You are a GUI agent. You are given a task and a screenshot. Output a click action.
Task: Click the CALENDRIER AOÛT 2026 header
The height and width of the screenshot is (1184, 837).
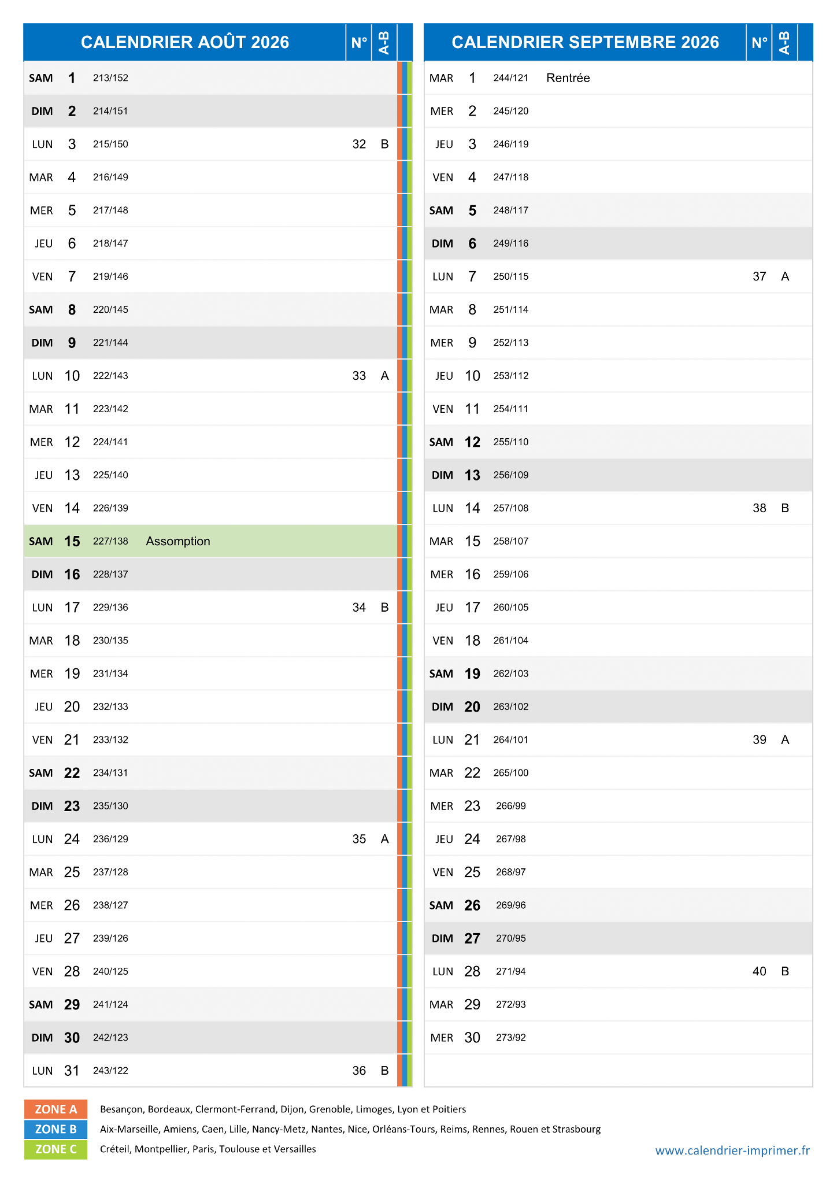pyautogui.click(x=185, y=42)
